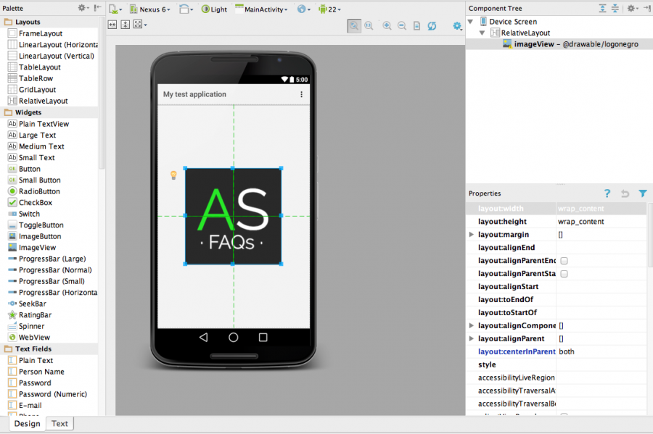This screenshot has width=653, height=434.
Task: Select the Design tab
Action: point(26,423)
